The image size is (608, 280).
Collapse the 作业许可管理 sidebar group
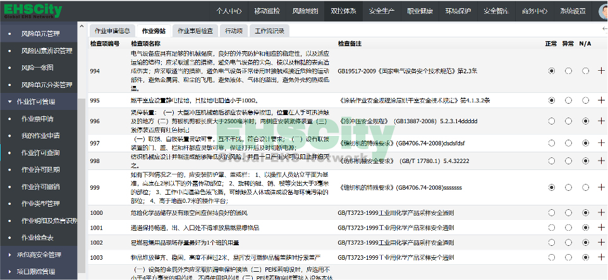click(x=39, y=101)
